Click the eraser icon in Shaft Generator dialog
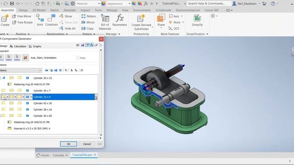The image size is (294, 165). [96, 45]
